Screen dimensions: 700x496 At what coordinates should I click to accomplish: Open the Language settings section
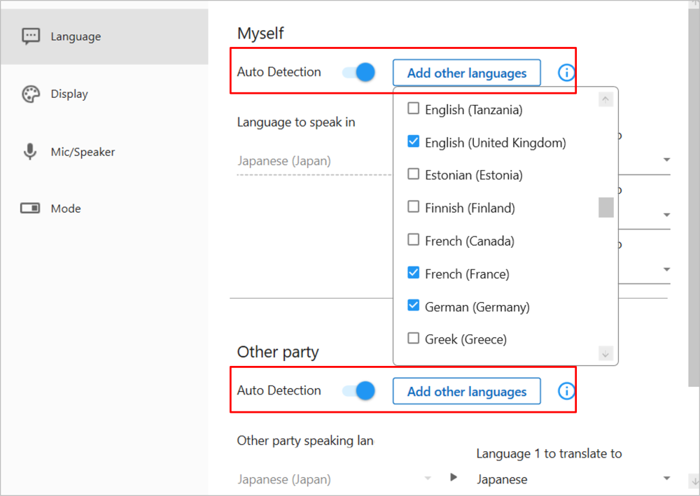point(104,36)
